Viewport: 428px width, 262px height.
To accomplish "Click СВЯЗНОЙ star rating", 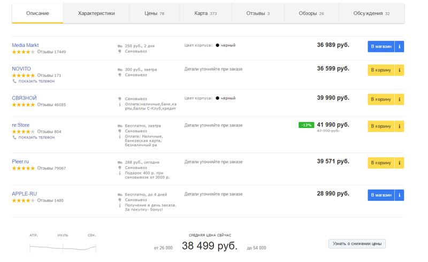I will (24, 104).
